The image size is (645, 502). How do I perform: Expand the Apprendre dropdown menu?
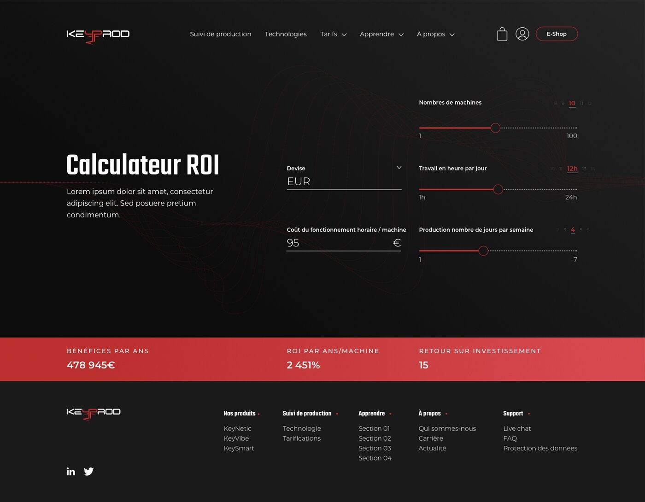381,34
